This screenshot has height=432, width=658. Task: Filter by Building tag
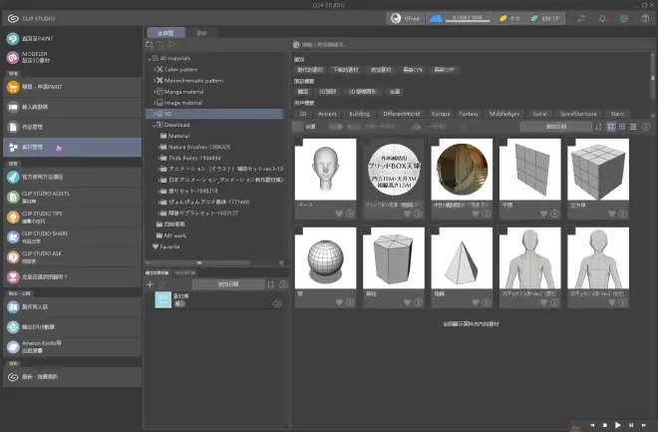pyautogui.click(x=359, y=114)
